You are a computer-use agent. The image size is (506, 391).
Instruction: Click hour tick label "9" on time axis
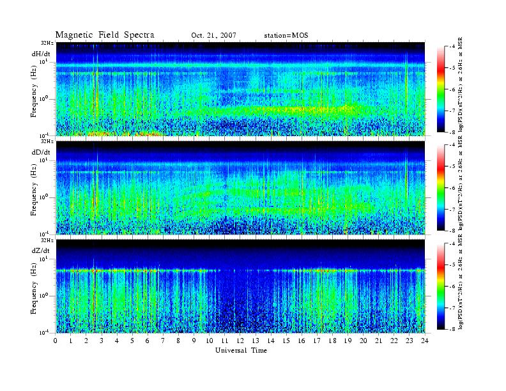(194, 341)
